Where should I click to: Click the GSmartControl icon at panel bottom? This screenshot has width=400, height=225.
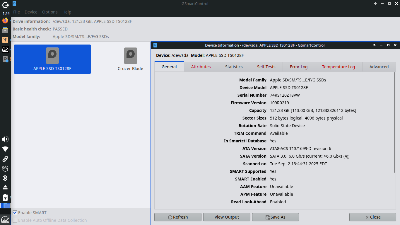point(5,219)
